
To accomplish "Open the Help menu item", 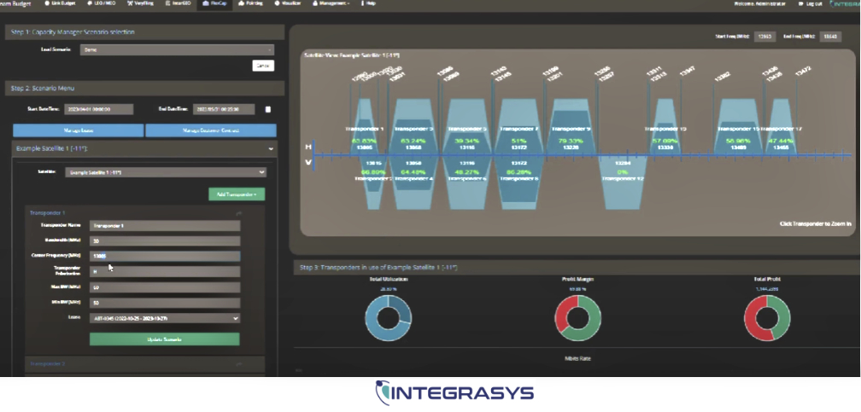I will coord(366,4).
